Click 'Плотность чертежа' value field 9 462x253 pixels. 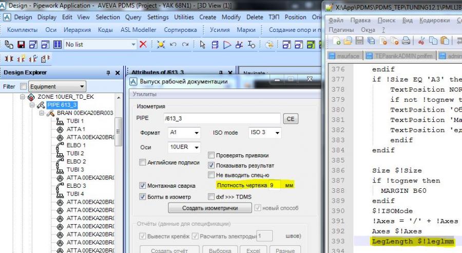[274, 185]
